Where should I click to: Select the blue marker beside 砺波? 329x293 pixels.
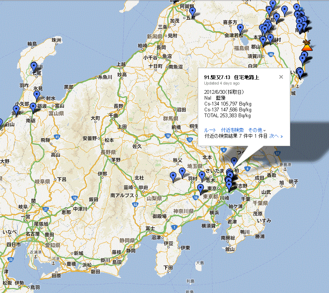point(33,108)
